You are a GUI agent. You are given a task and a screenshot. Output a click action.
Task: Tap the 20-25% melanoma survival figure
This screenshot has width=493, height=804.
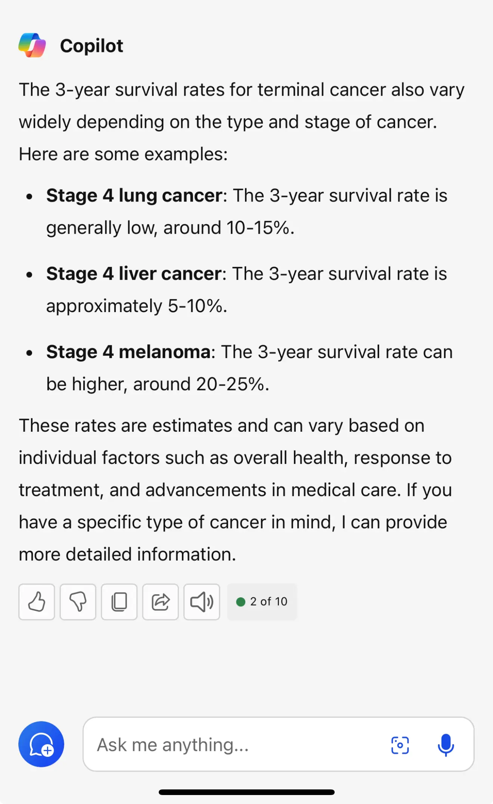click(230, 384)
